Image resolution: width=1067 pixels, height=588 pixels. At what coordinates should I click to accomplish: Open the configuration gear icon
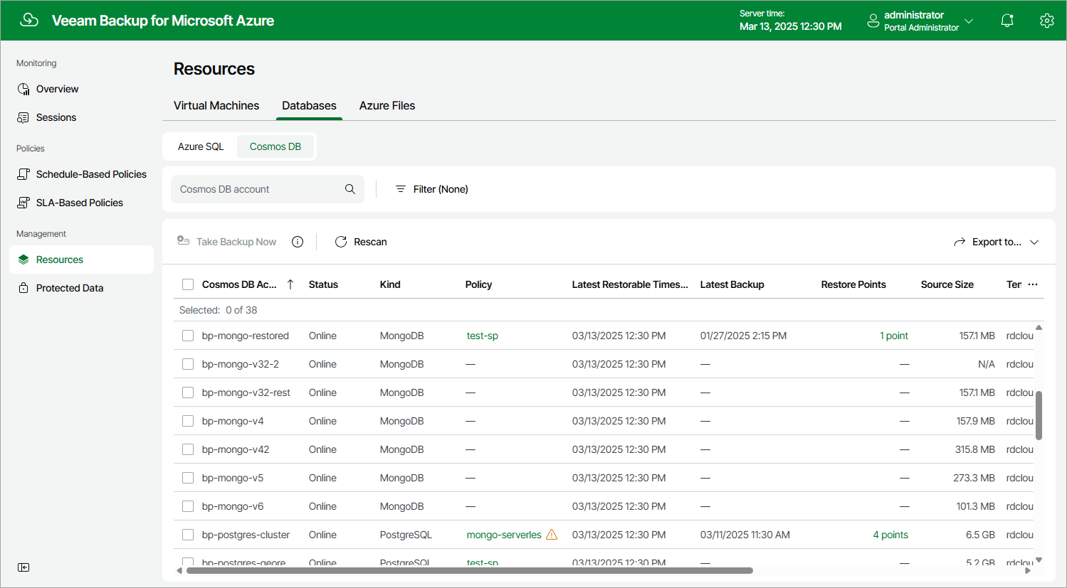(1046, 21)
